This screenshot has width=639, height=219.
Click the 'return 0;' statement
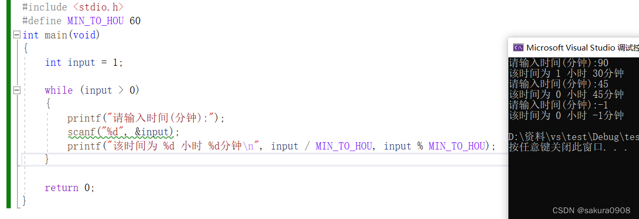tap(70, 188)
